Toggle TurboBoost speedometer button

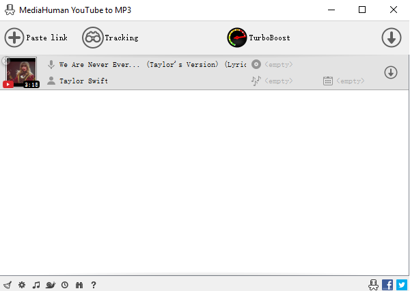[237, 38]
